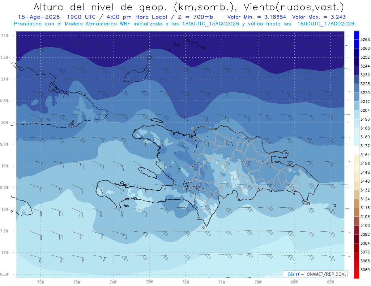Viewport: 371px width, 286px height.
Task: Select the '69W' longitude label
Action: coord(294,282)
